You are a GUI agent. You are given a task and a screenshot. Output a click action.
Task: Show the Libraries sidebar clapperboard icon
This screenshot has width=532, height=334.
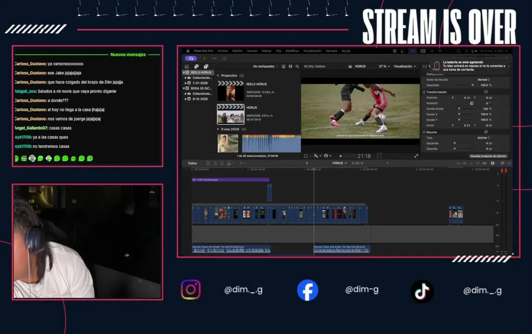coord(187,67)
